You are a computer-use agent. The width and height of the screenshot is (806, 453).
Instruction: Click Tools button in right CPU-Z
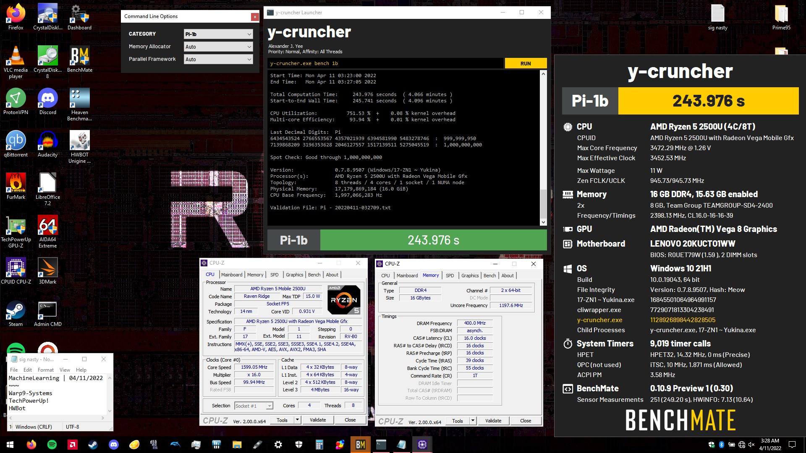[458, 421]
